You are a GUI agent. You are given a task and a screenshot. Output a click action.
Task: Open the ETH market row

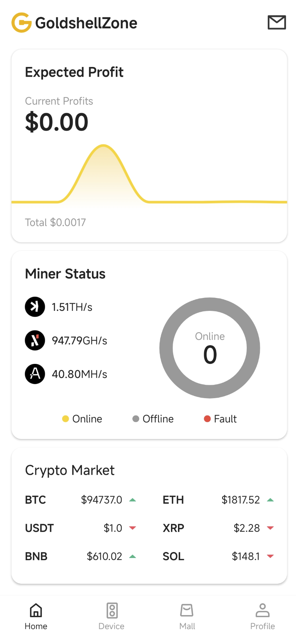[x=218, y=500]
